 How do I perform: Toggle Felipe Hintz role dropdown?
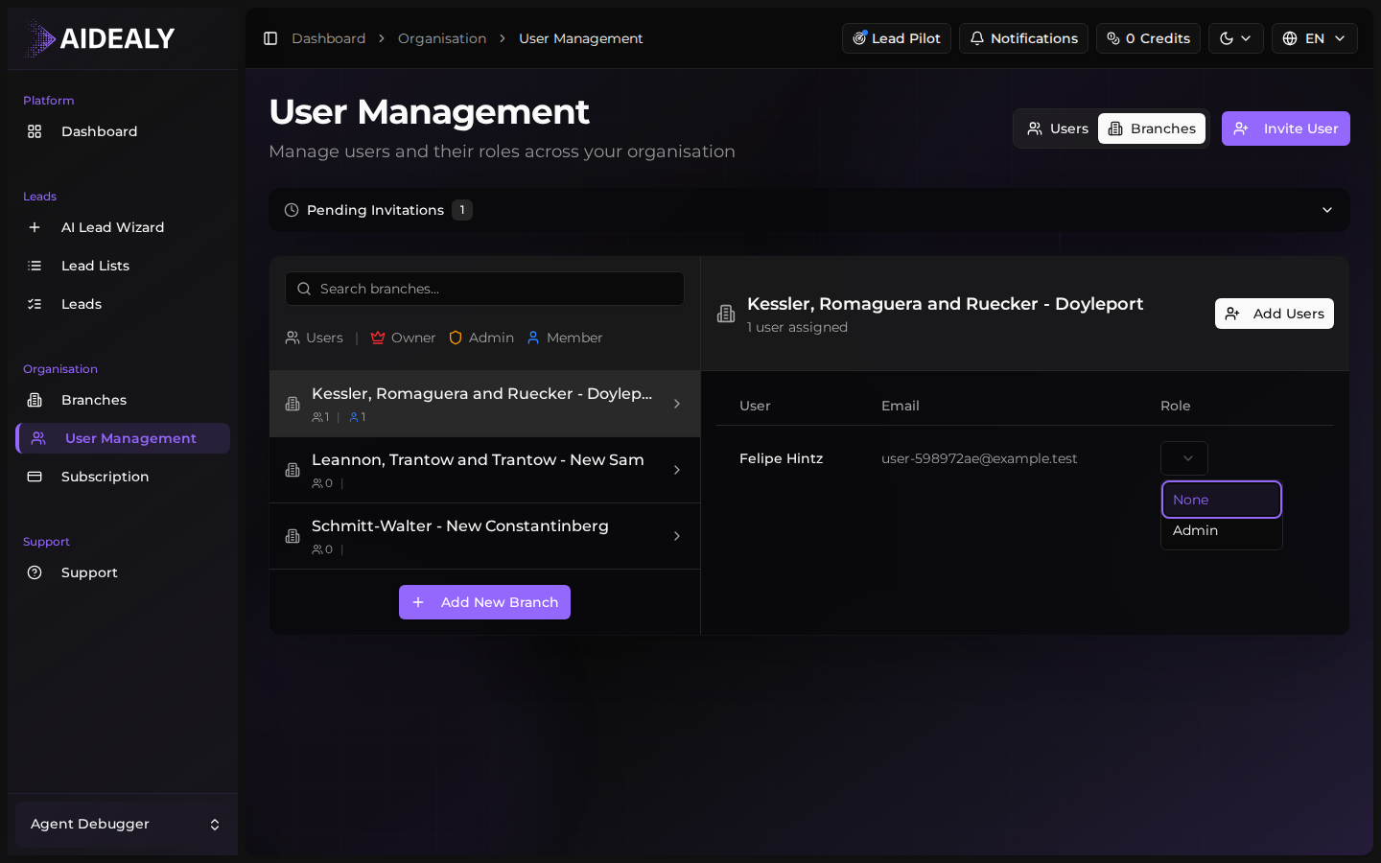pos(1184,458)
